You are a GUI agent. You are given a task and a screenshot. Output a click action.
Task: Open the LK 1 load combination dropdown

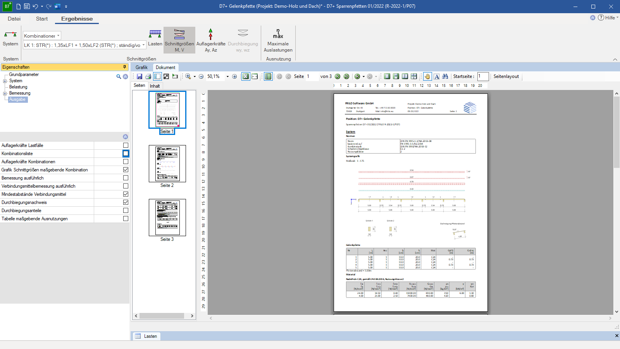coord(84,45)
